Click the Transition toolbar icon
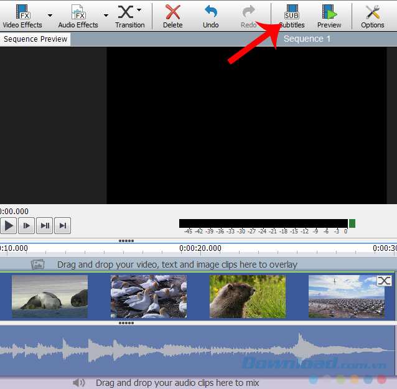The height and width of the screenshot is (389, 397). point(128,16)
